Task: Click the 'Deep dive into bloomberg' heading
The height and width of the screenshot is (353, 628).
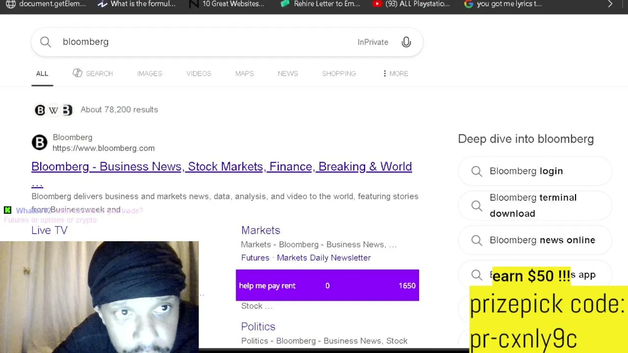Action: 526,139
